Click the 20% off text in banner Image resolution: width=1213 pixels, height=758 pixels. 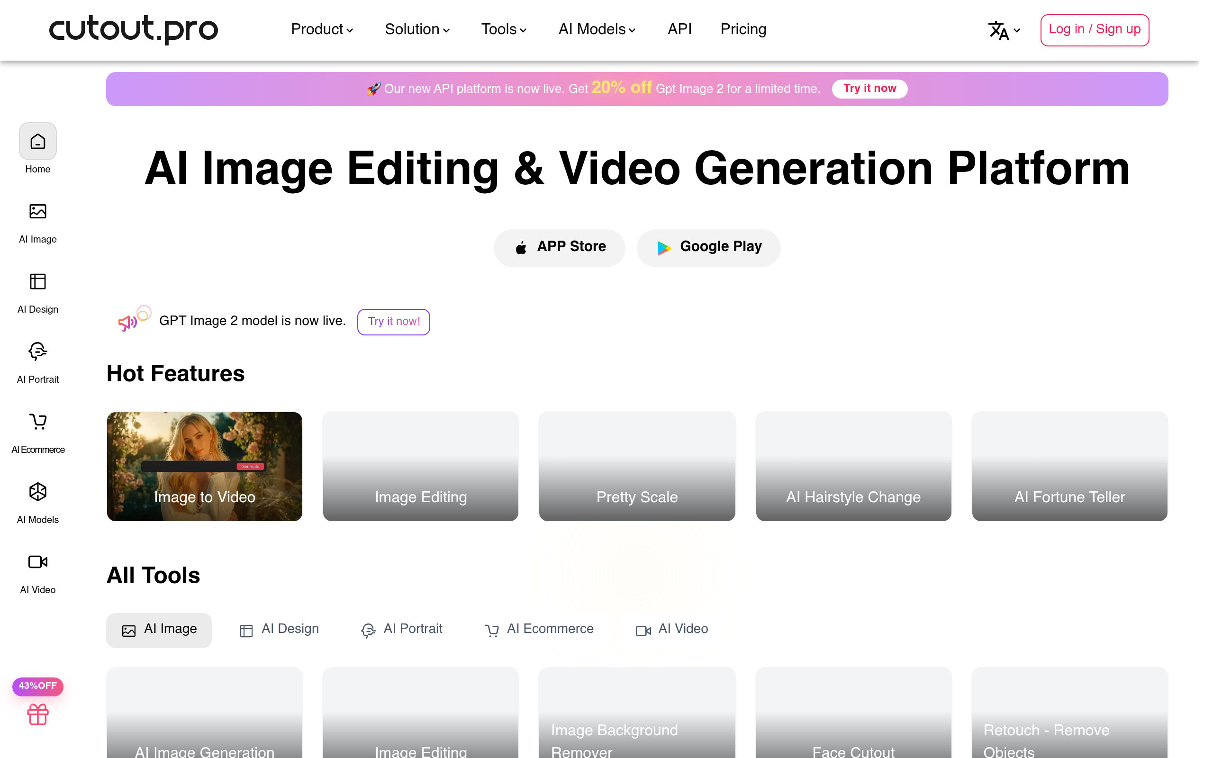tap(622, 88)
